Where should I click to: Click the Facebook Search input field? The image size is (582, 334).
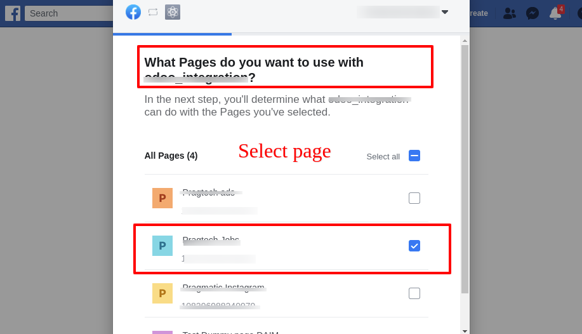pos(69,13)
